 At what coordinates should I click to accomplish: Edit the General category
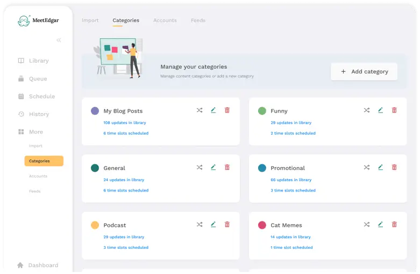pyautogui.click(x=213, y=167)
